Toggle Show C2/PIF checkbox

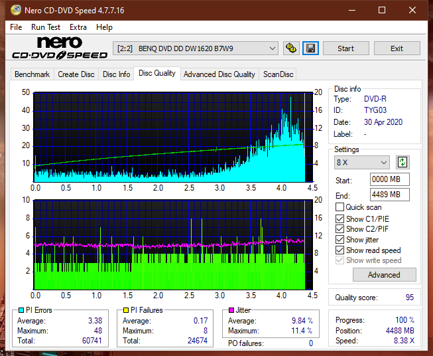tap(340, 228)
